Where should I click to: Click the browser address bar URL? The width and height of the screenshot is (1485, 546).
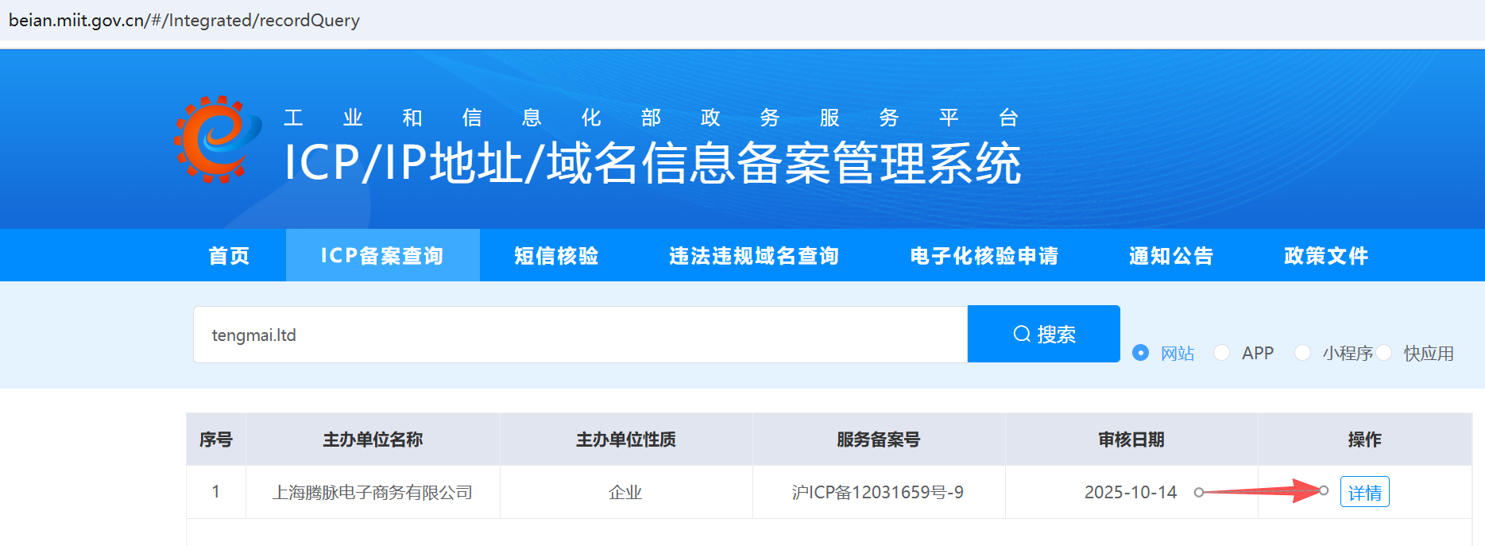(184, 20)
